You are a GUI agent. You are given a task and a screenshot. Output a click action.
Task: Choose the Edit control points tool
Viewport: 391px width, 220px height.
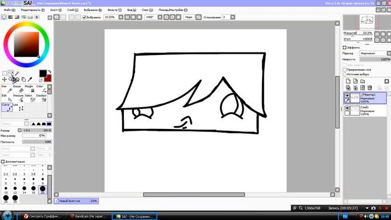pos(7,98)
